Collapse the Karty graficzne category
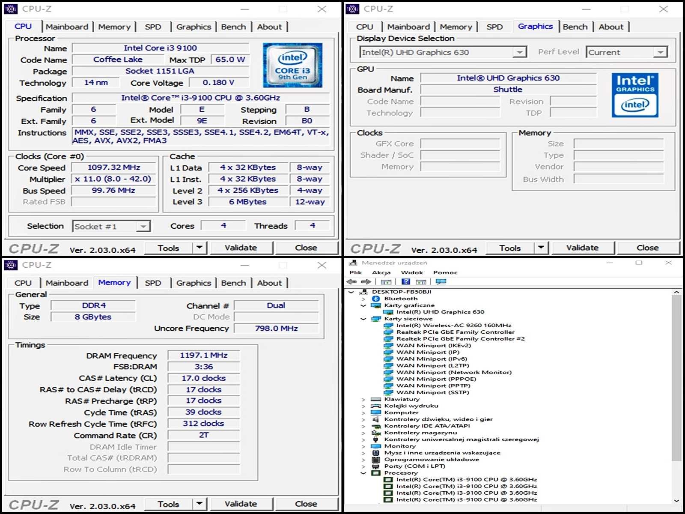 (x=363, y=305)
